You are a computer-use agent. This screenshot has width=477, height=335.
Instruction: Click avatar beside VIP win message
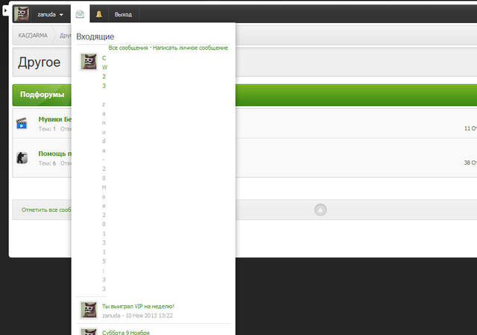tap(89, 310)
